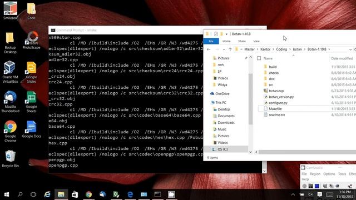This screenshot has width=356, height=200.
Task: Click the Edge browser taskbar icon
Action: [130, 194]
